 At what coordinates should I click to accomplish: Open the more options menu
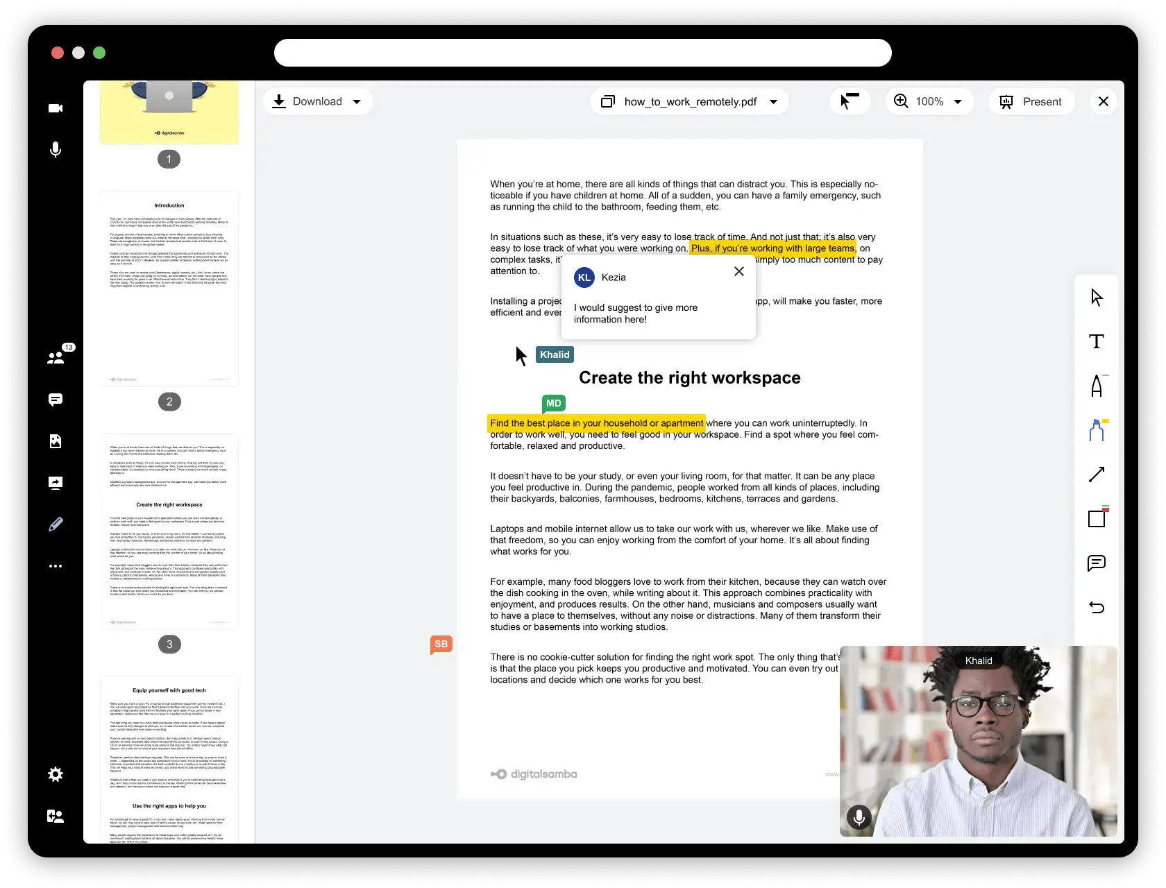[56, 566]
